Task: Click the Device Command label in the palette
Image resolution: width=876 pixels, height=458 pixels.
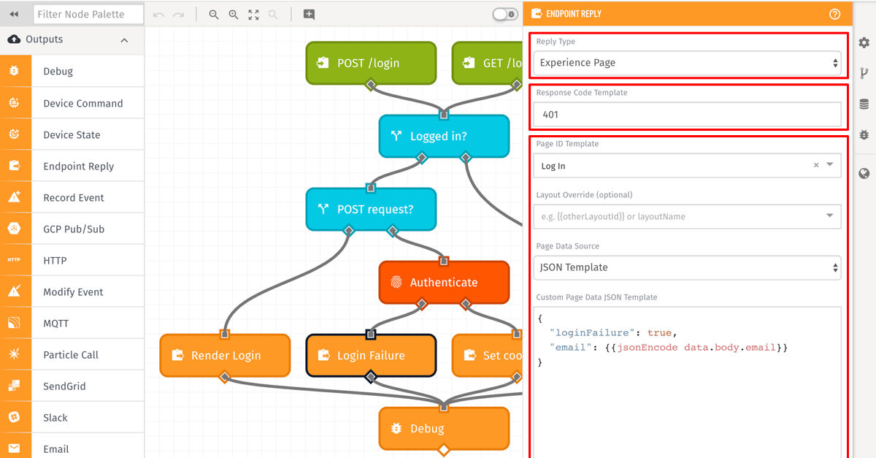Action: tap(83, 103)
